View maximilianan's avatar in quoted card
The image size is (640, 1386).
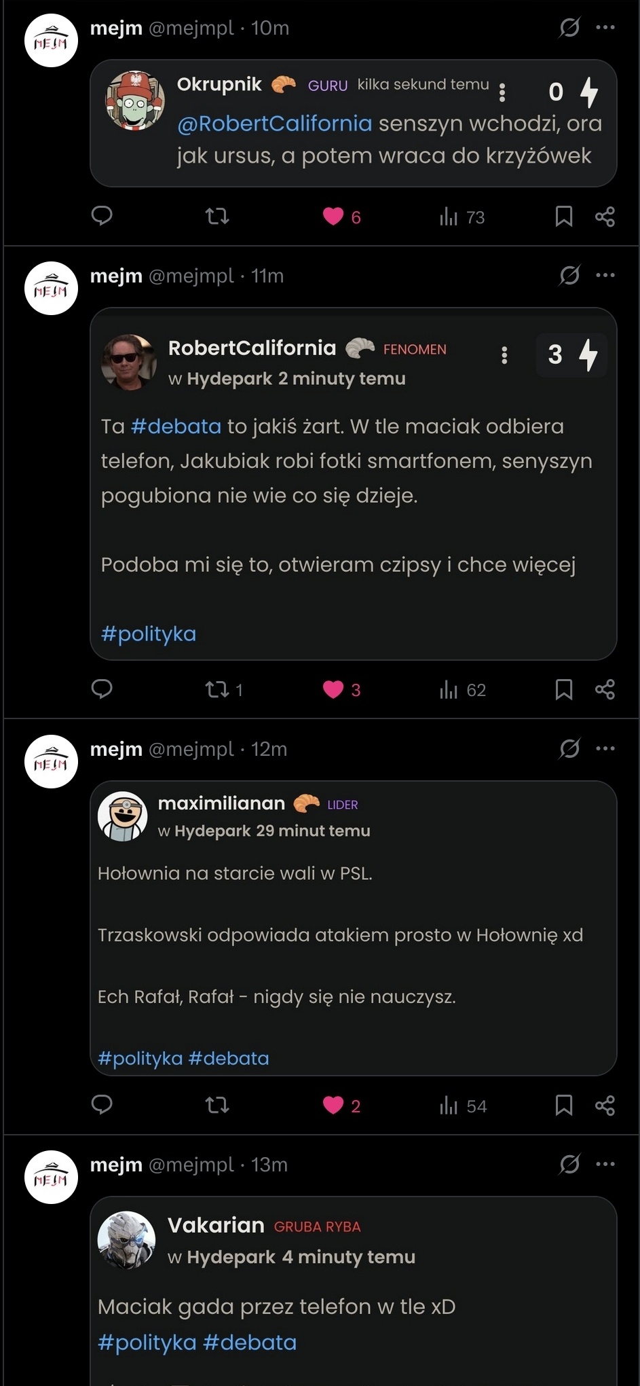coord(123,816)
